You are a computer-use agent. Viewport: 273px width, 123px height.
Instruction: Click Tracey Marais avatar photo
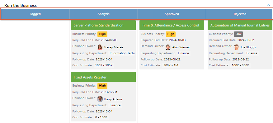pyautogui.click(x=100, y=47)
